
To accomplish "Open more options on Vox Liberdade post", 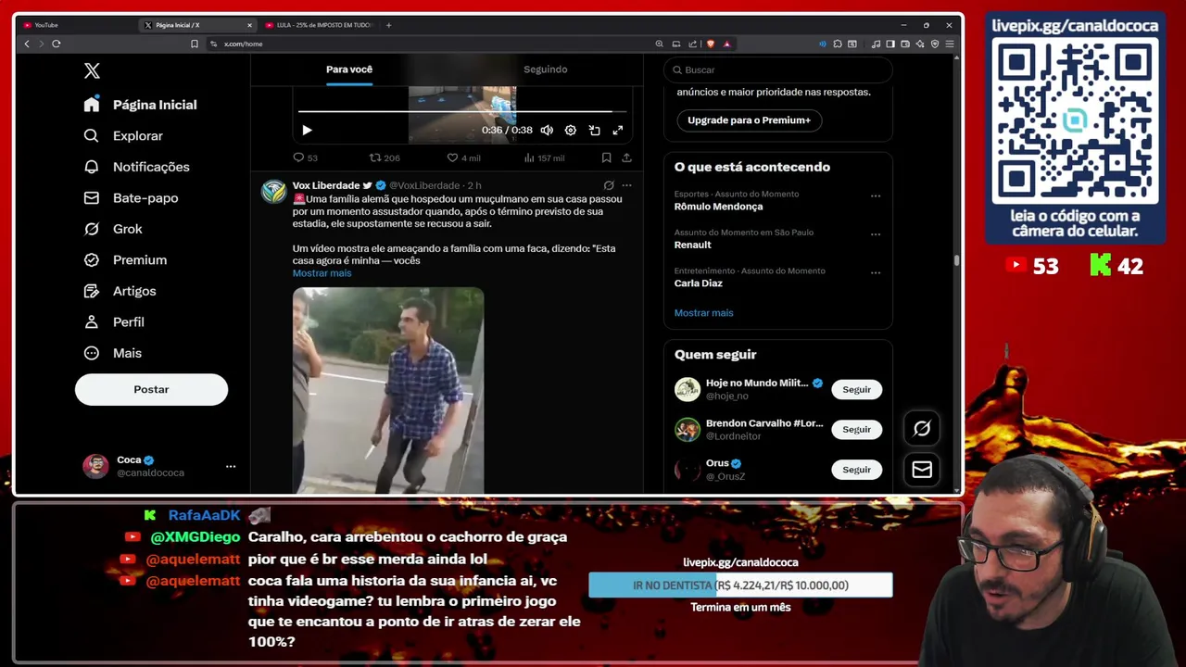I will coord(627,185).
